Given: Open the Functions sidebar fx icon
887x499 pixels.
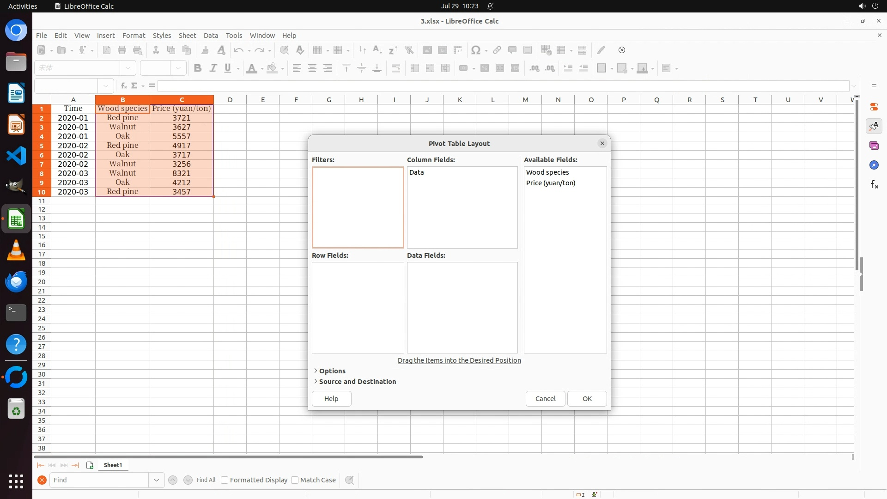Looking at the screenshot, I should coord(874,185).
